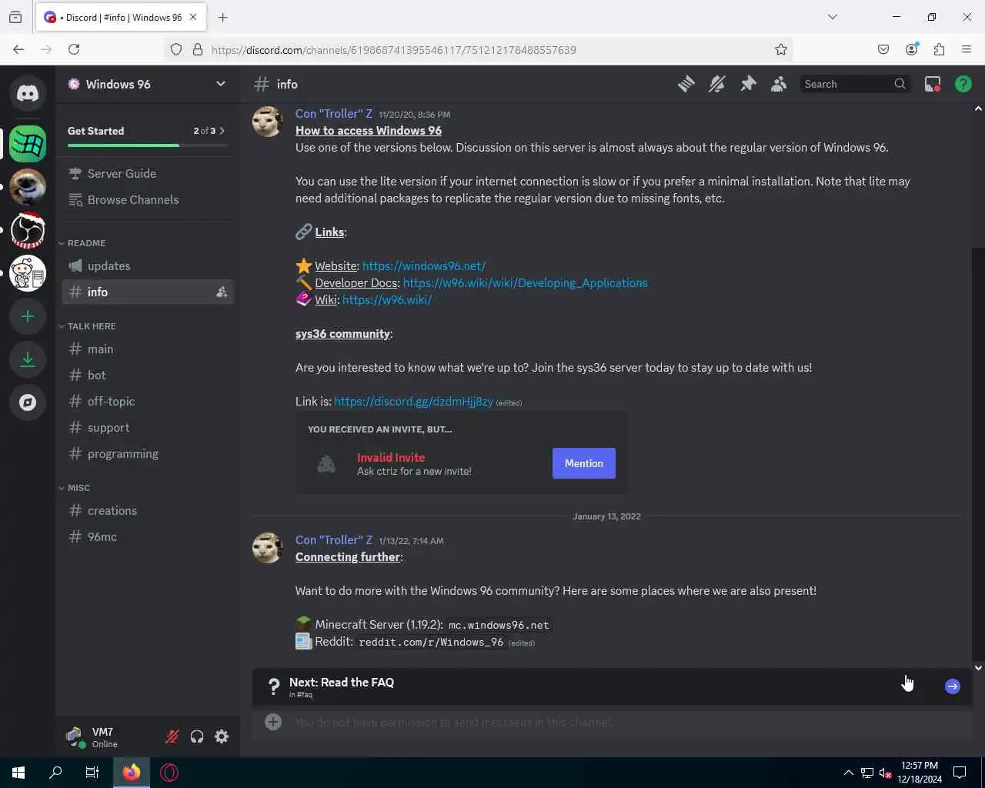Open the Windows Start button
Viewport: 985px width, 788px height.
(x=18, y=773)
